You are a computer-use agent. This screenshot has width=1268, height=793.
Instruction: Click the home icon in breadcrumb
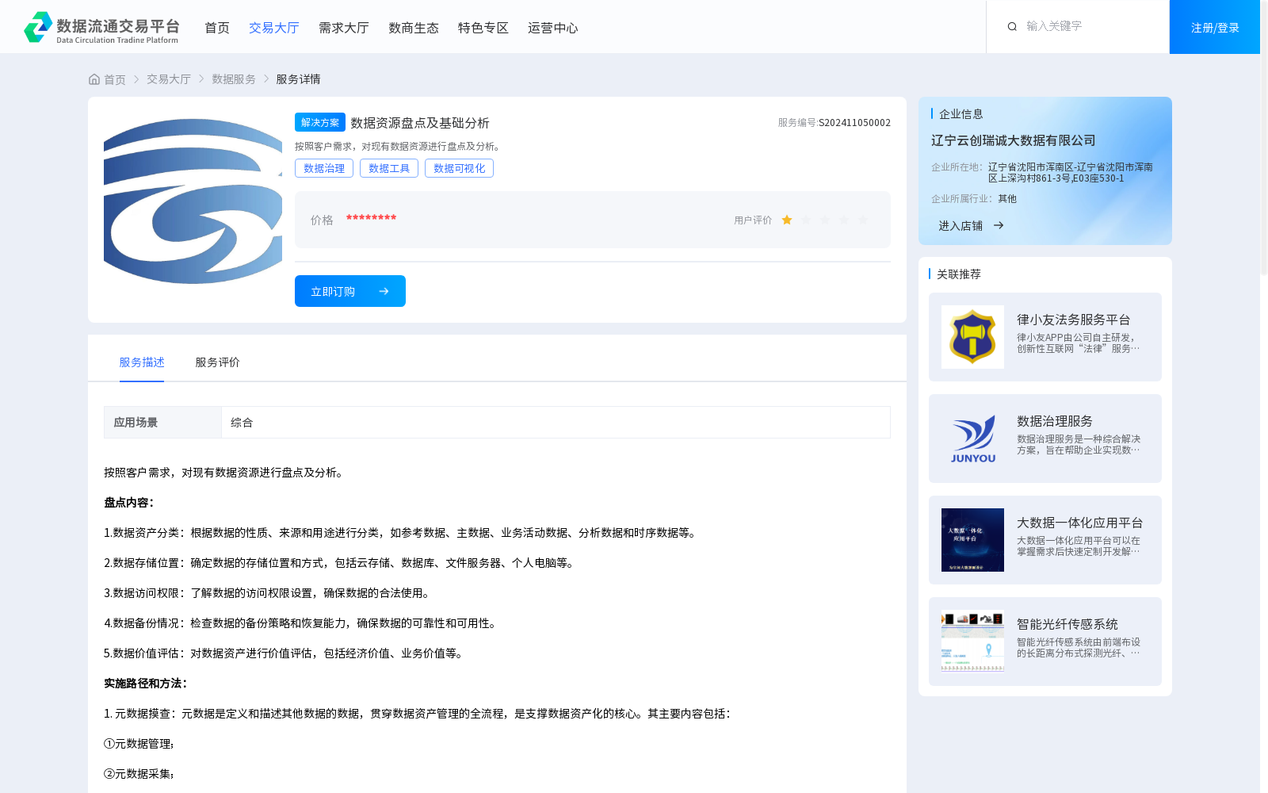pyautogui.click(x=94, y=79)
